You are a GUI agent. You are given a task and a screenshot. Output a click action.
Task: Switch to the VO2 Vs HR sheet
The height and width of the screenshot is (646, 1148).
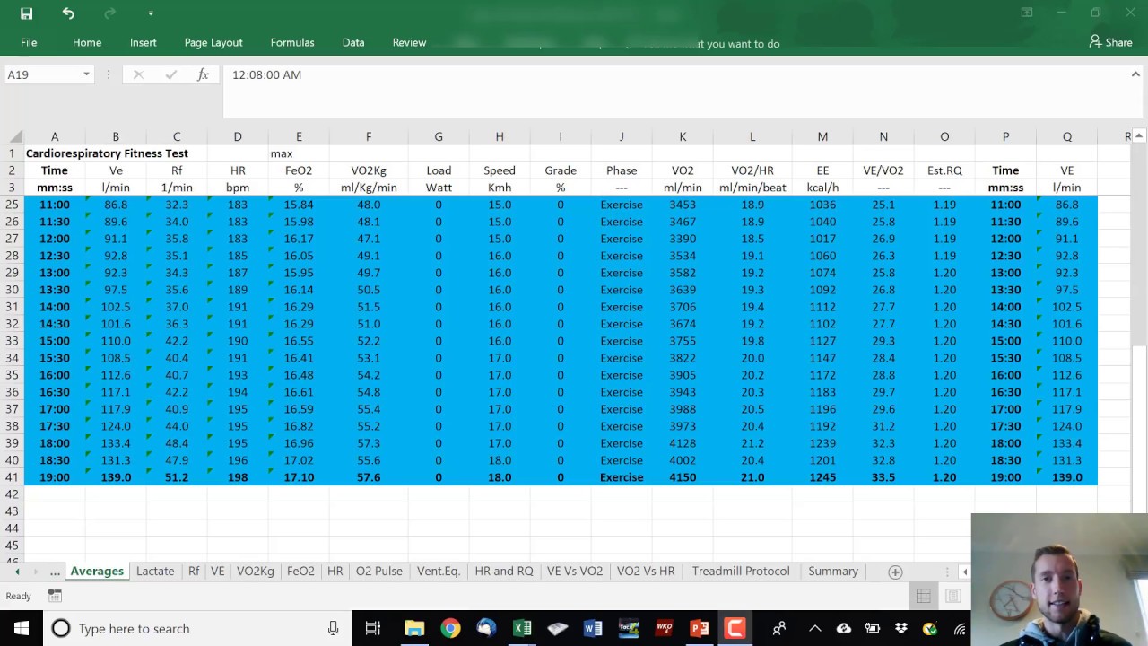[646, 571]
